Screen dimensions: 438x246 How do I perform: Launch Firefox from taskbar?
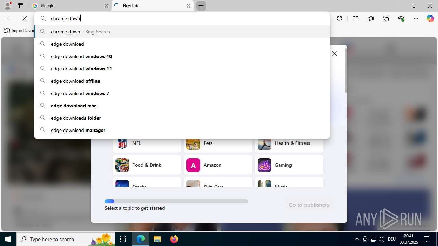[x=174, y=239]
